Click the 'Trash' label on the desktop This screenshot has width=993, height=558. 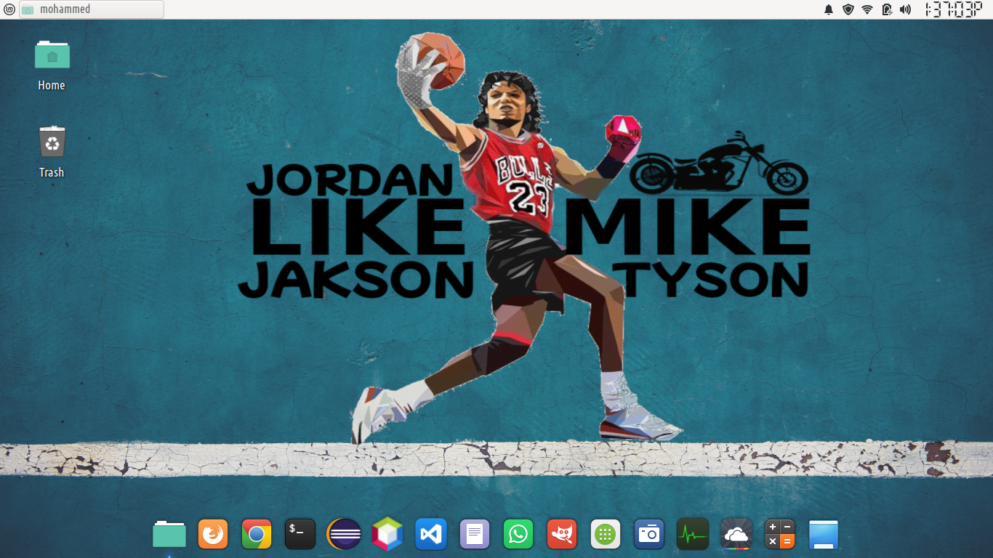[52, 173]
